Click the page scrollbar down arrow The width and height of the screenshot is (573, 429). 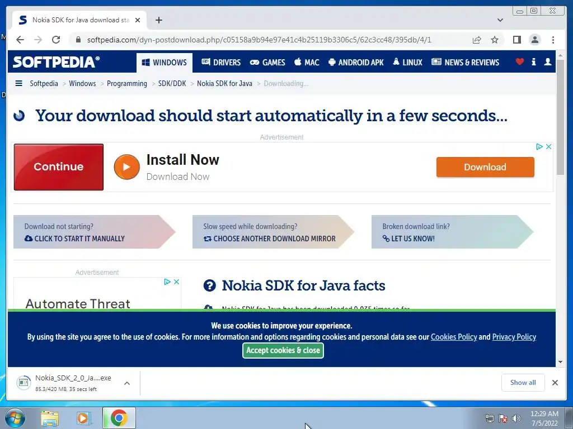(x=561, y=362)
